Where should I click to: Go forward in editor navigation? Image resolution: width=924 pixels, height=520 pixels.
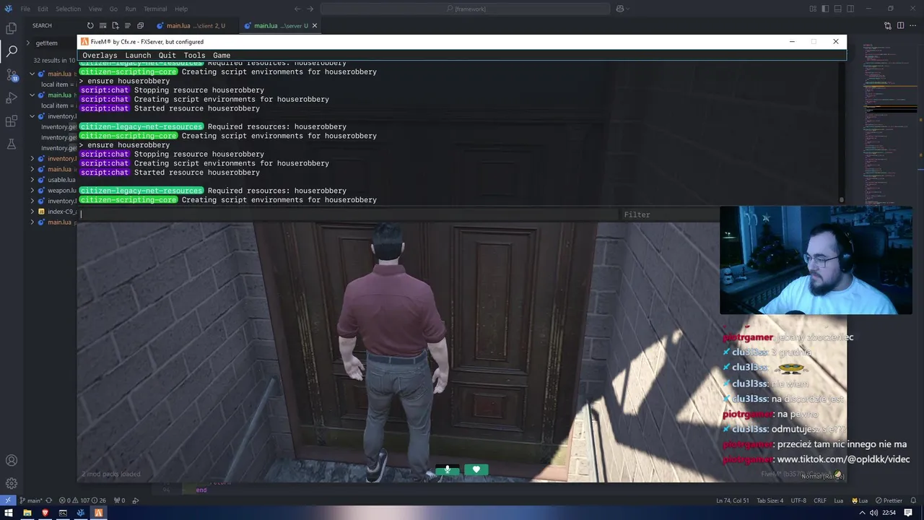310,9
